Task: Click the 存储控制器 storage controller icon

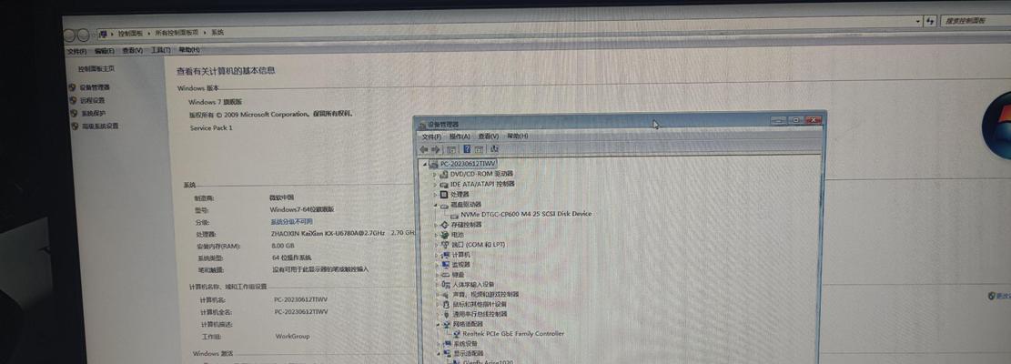Action: (443, 225)
